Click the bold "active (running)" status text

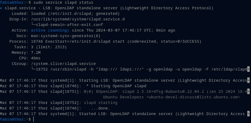tap(50, 30)
